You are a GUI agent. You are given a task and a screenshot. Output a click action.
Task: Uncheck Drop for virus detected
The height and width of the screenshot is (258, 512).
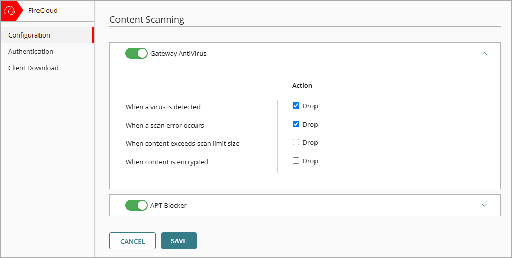[x=296, y=106]
